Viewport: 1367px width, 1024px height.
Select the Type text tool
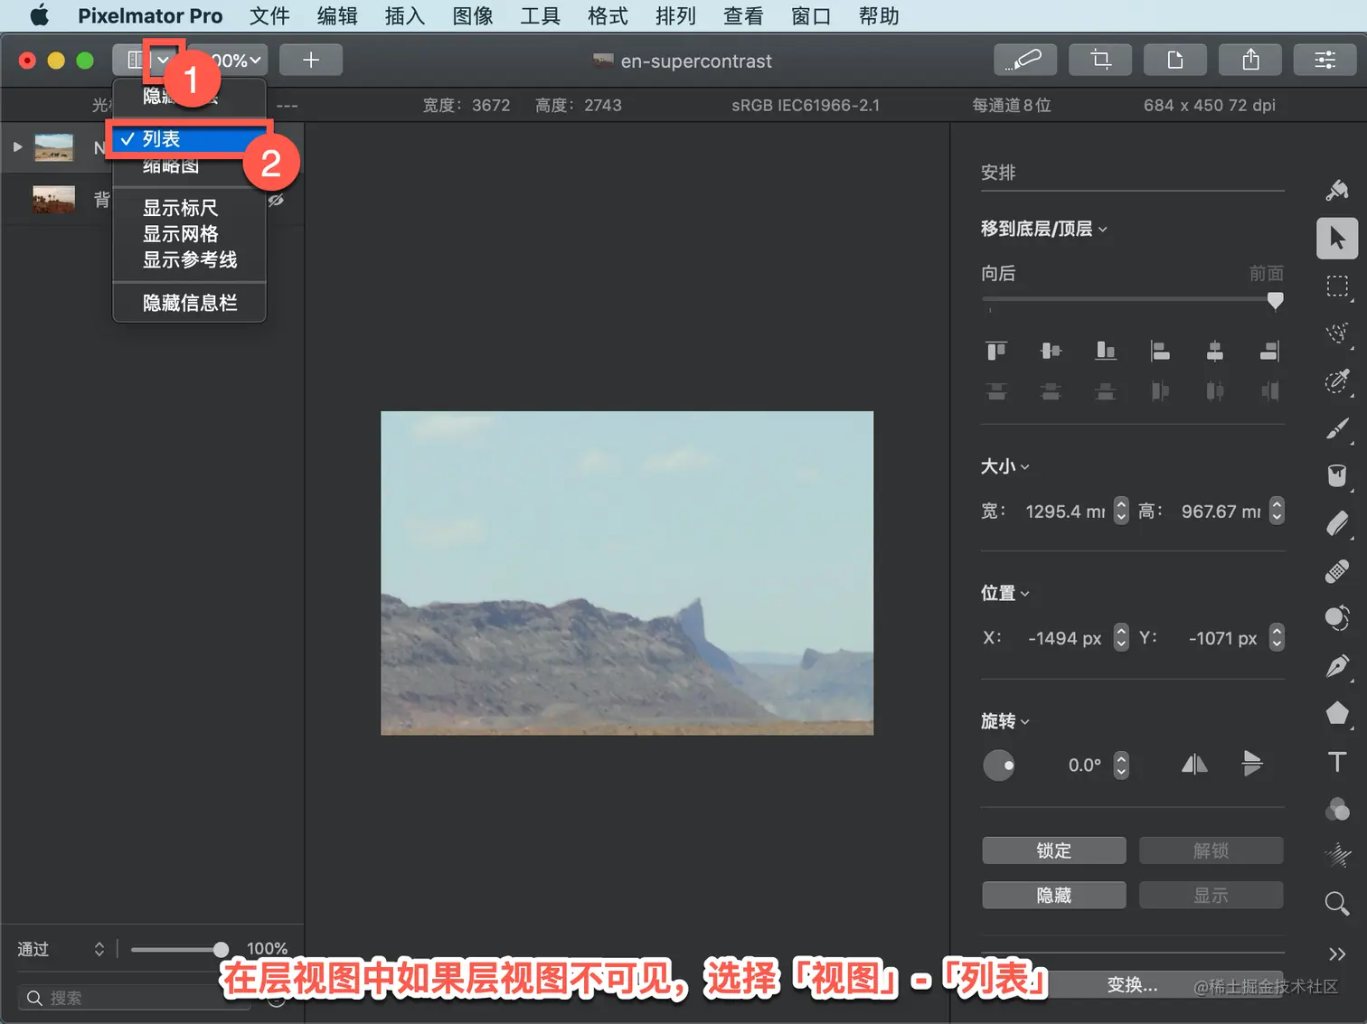1337,761
